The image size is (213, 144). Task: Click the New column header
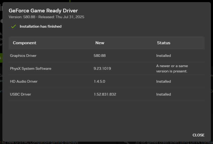pos(100,43)
